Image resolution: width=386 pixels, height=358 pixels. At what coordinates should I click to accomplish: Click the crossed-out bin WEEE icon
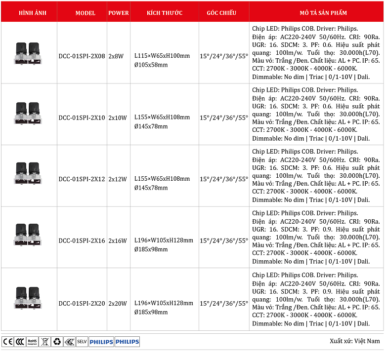[x=44, y=342]
